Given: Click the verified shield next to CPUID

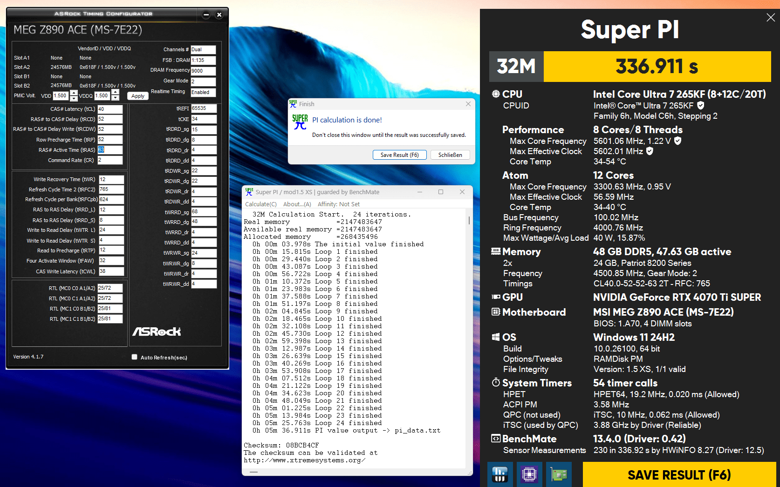Looking at the screenshot, I should 701,106.
